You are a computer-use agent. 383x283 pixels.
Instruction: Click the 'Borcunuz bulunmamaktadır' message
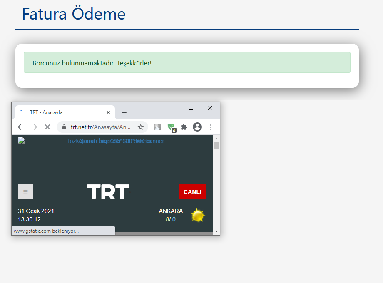pos(92,63)
